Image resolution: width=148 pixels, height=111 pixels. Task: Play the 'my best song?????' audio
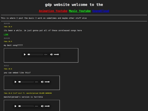[25, 55]
